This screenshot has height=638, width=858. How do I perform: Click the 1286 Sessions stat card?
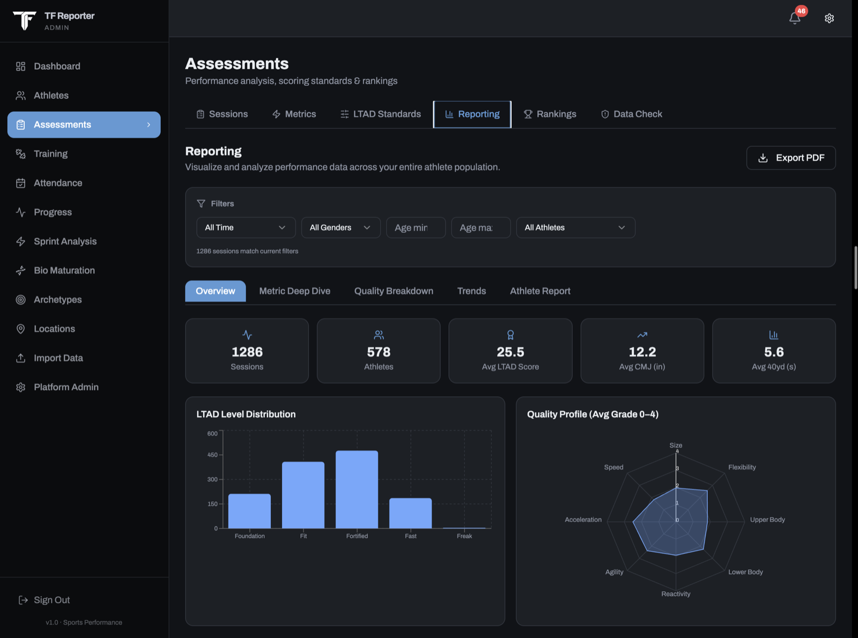[247, 351]
